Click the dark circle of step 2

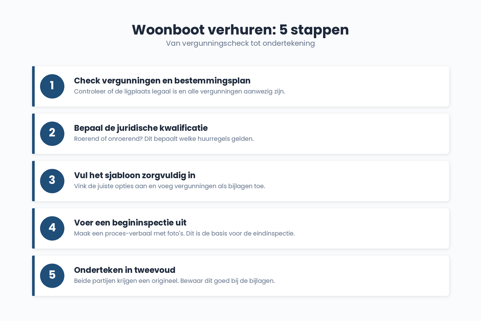point(52,134)
